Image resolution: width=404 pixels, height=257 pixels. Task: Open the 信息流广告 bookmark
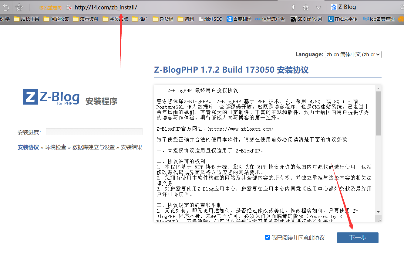coord(270,19)
